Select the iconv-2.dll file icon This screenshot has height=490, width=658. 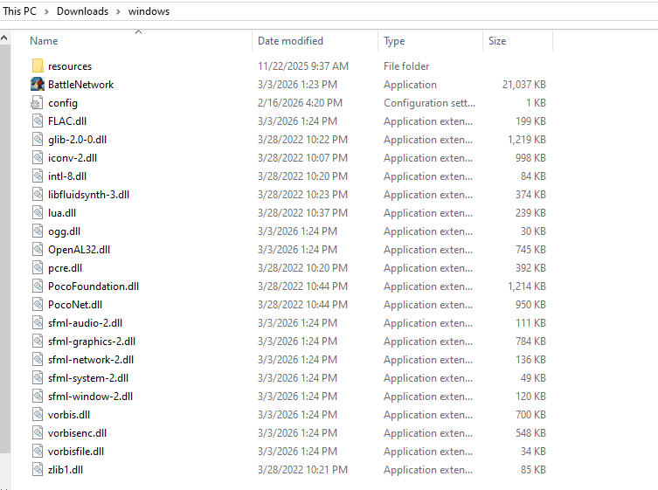38,158
